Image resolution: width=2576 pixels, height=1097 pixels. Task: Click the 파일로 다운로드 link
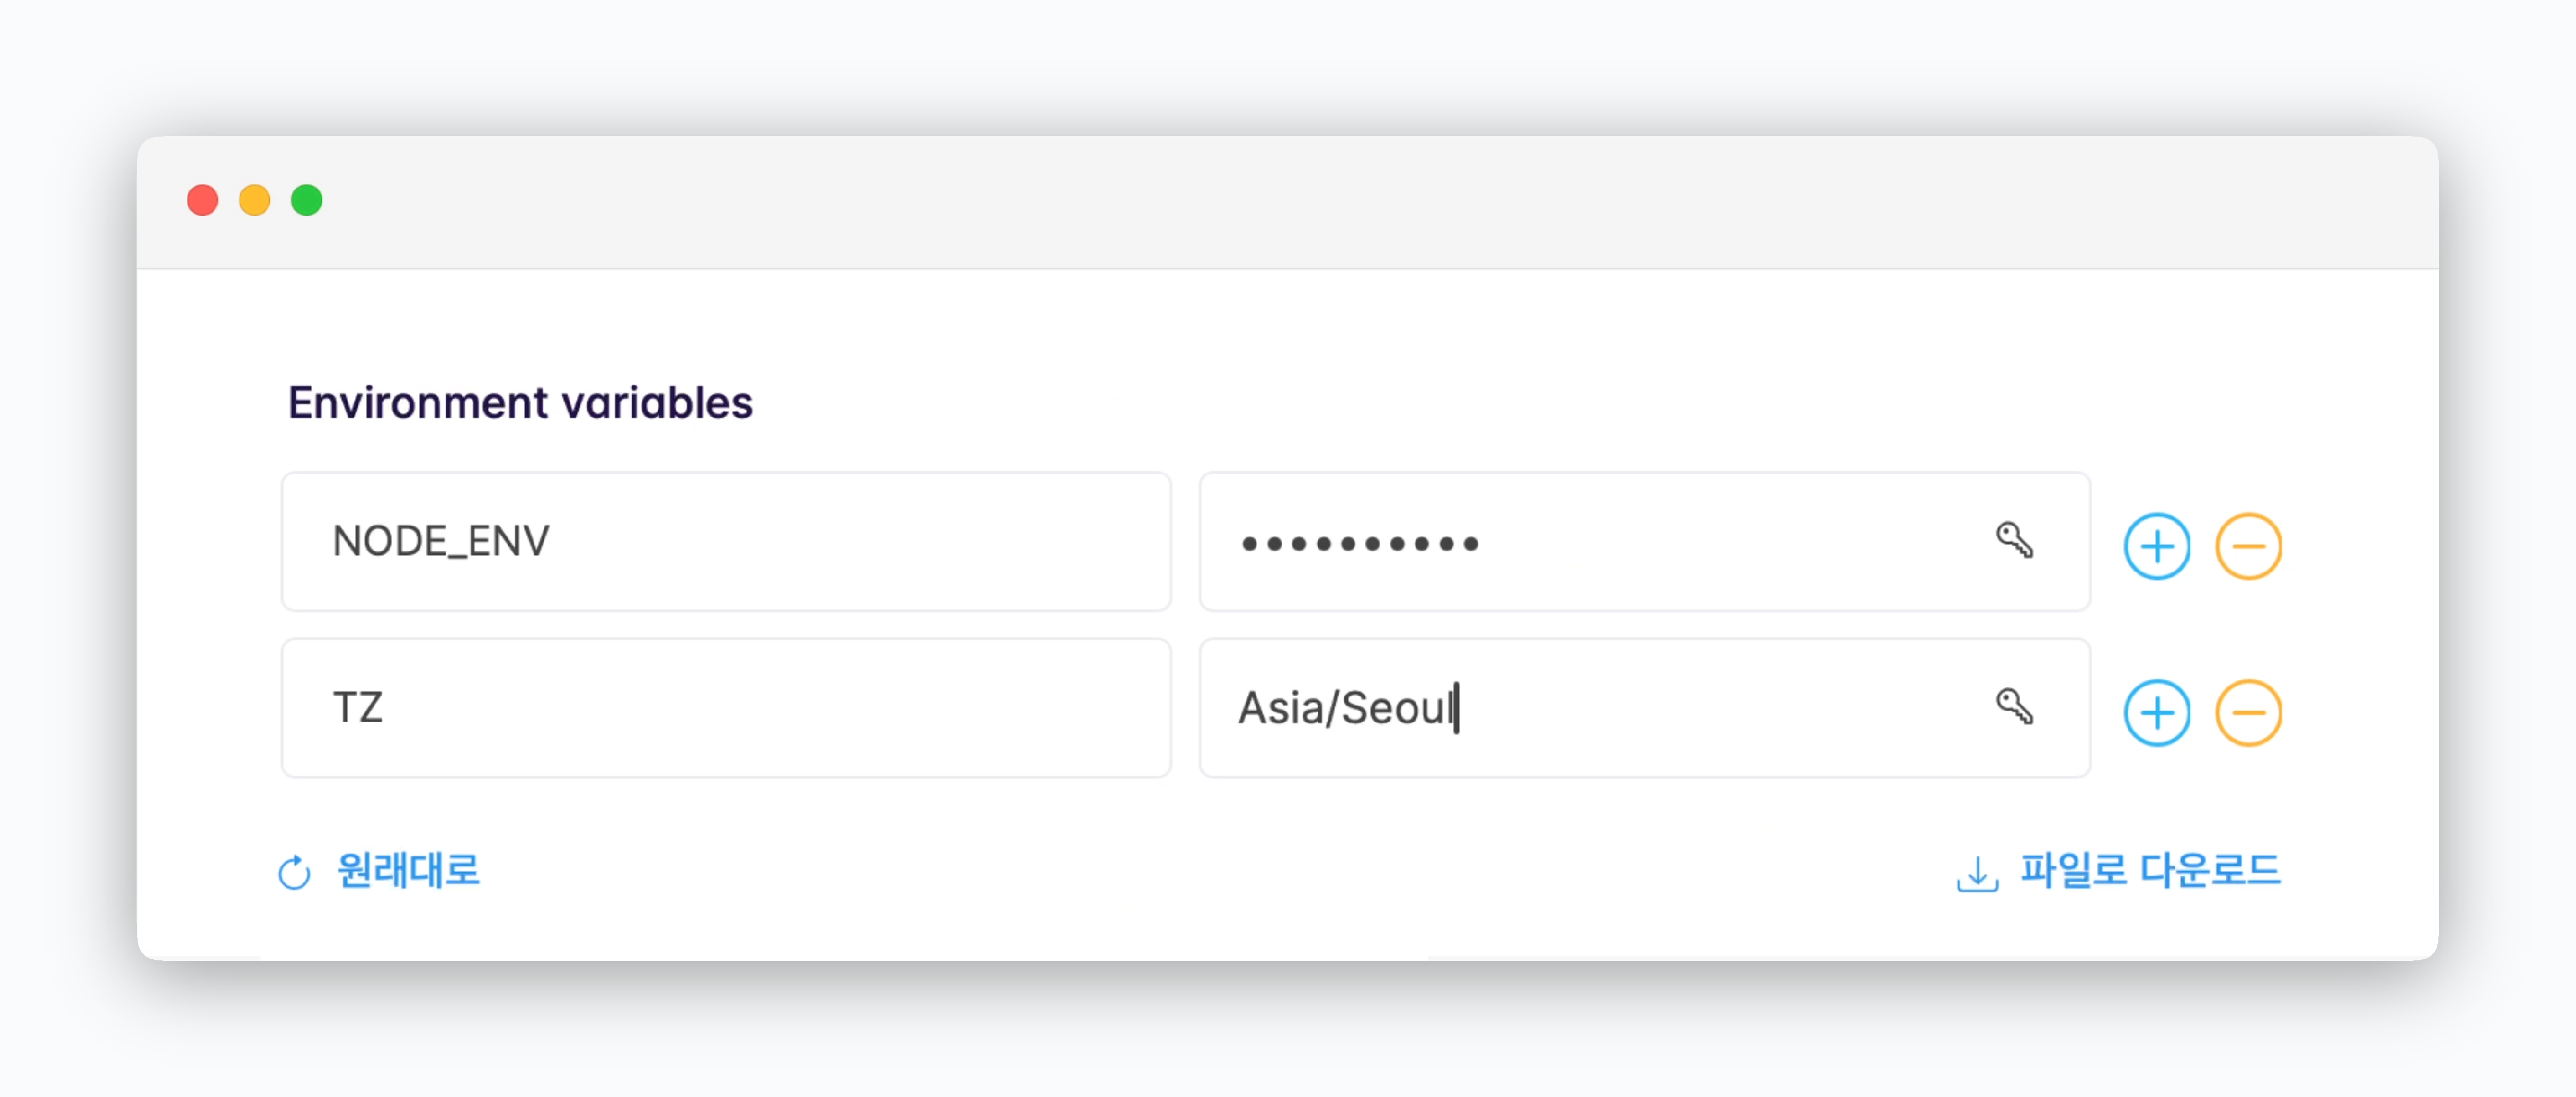point(2150,870)
